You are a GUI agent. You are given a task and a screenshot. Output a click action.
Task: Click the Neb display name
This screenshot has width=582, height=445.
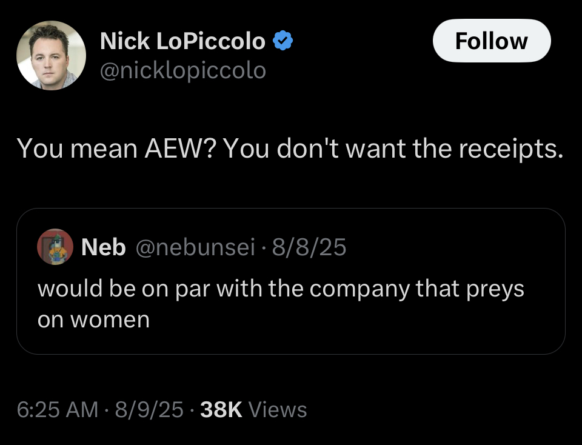tap(103, 247)
